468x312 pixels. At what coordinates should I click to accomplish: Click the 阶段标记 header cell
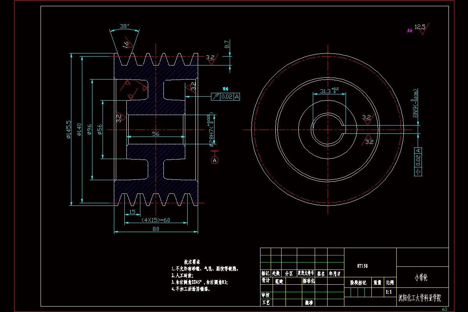[358, 282]
